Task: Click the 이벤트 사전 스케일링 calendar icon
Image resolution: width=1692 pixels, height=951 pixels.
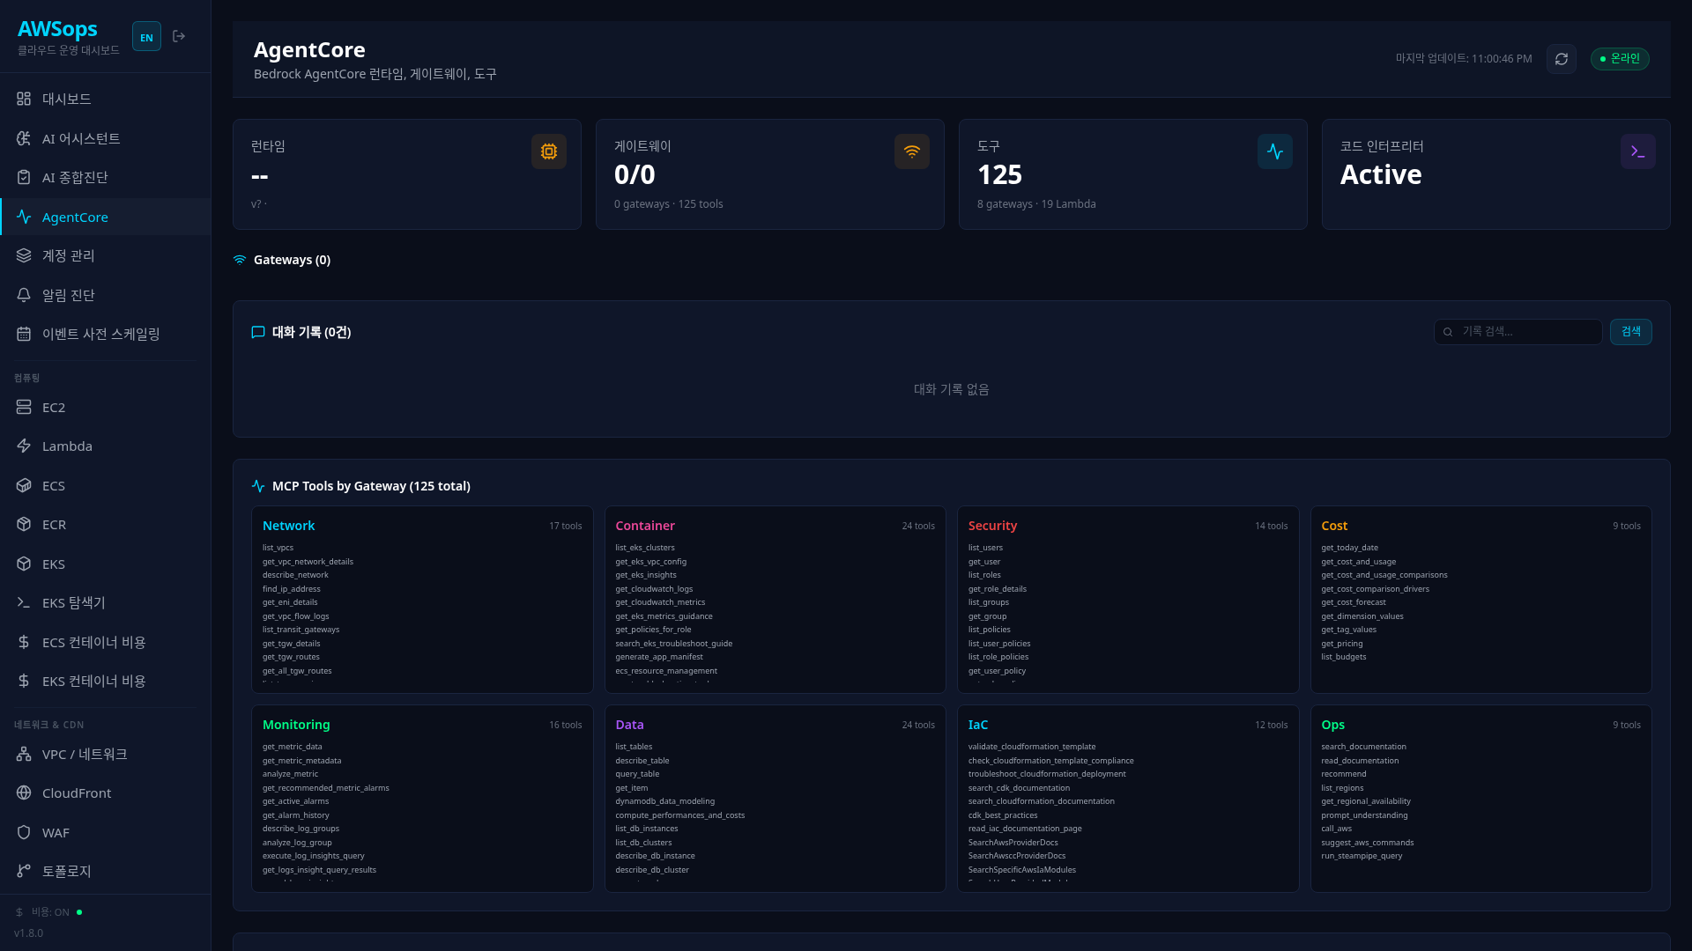Action: point(24,334)
